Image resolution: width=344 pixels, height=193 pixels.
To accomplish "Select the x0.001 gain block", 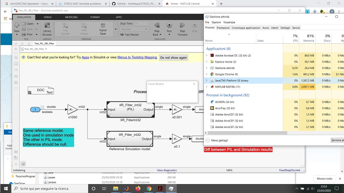I will tap(177, 109).
